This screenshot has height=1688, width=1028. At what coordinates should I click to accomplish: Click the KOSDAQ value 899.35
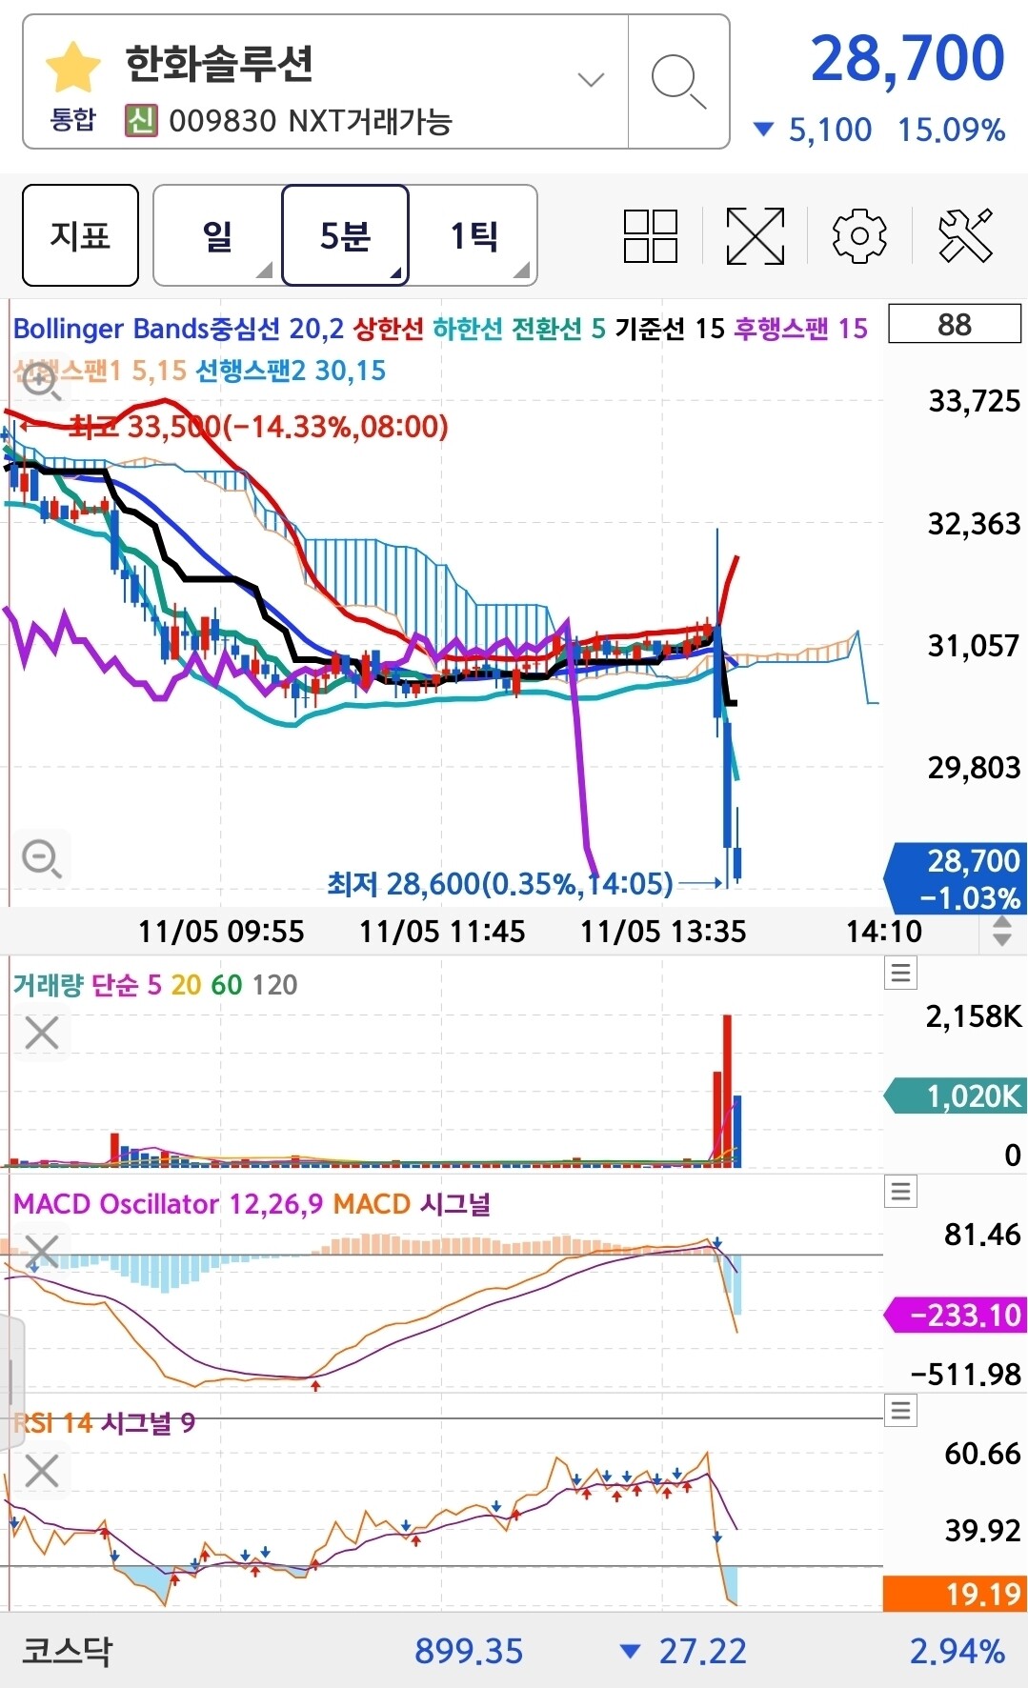[469, 1651]
